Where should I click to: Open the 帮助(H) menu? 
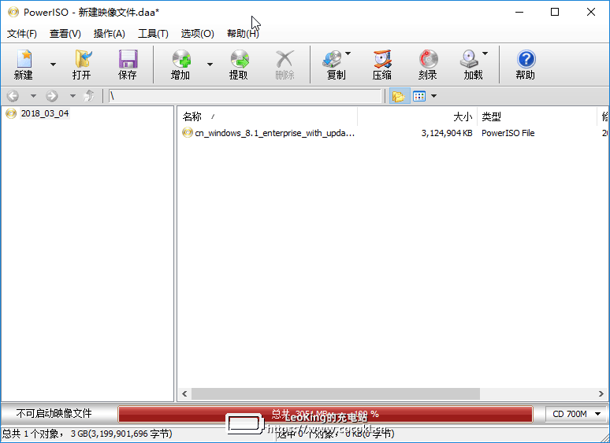[243, 34]
